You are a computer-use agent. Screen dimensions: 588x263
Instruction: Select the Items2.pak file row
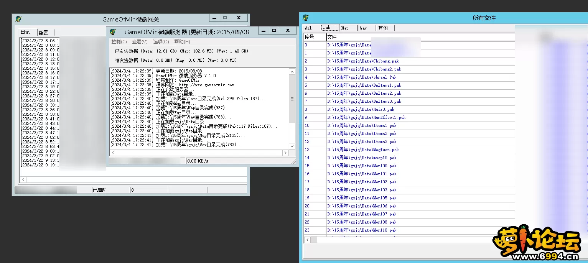point(409,134)
